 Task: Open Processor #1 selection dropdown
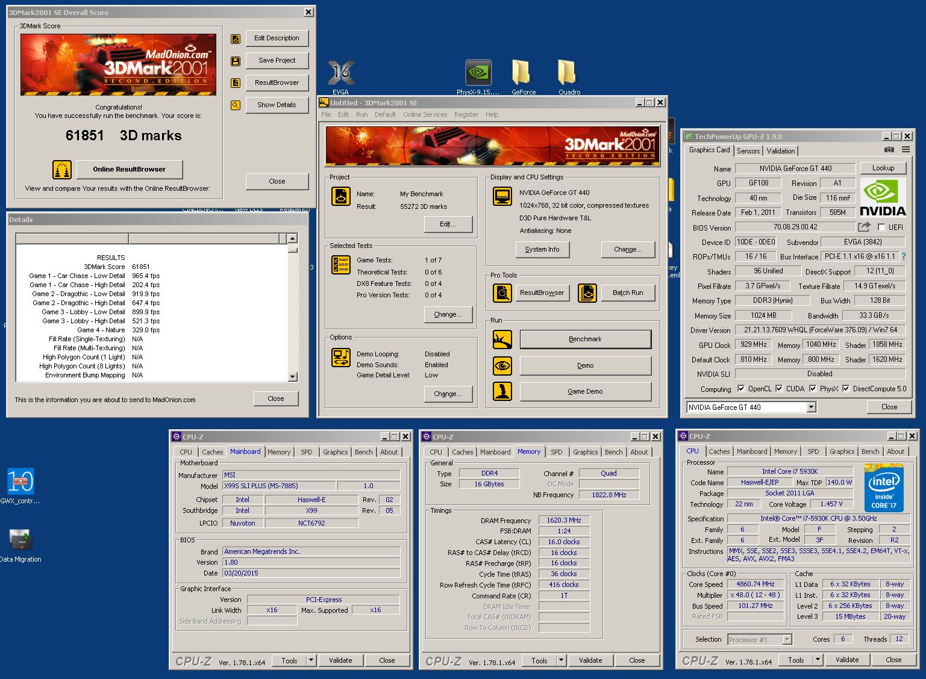point(787,640)
